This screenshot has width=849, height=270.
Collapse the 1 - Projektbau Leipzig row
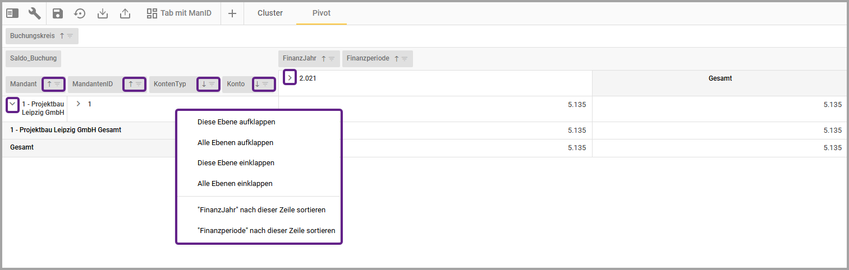click(12, 104)
